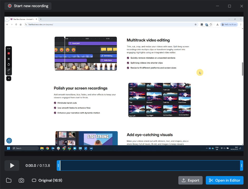Play the recorded video preview

point(12,166)
